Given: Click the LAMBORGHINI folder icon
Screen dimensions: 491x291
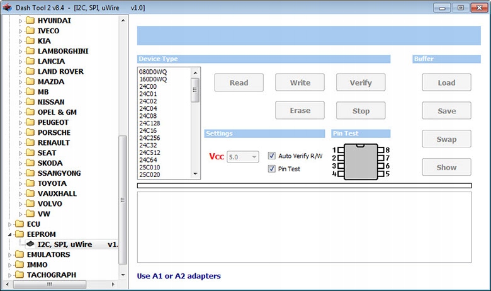Looking at the screenshot, I should click(x=30, y=51).
